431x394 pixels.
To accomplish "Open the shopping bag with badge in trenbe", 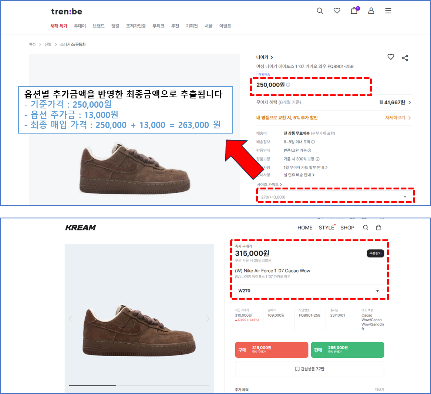I will [354, 10].
